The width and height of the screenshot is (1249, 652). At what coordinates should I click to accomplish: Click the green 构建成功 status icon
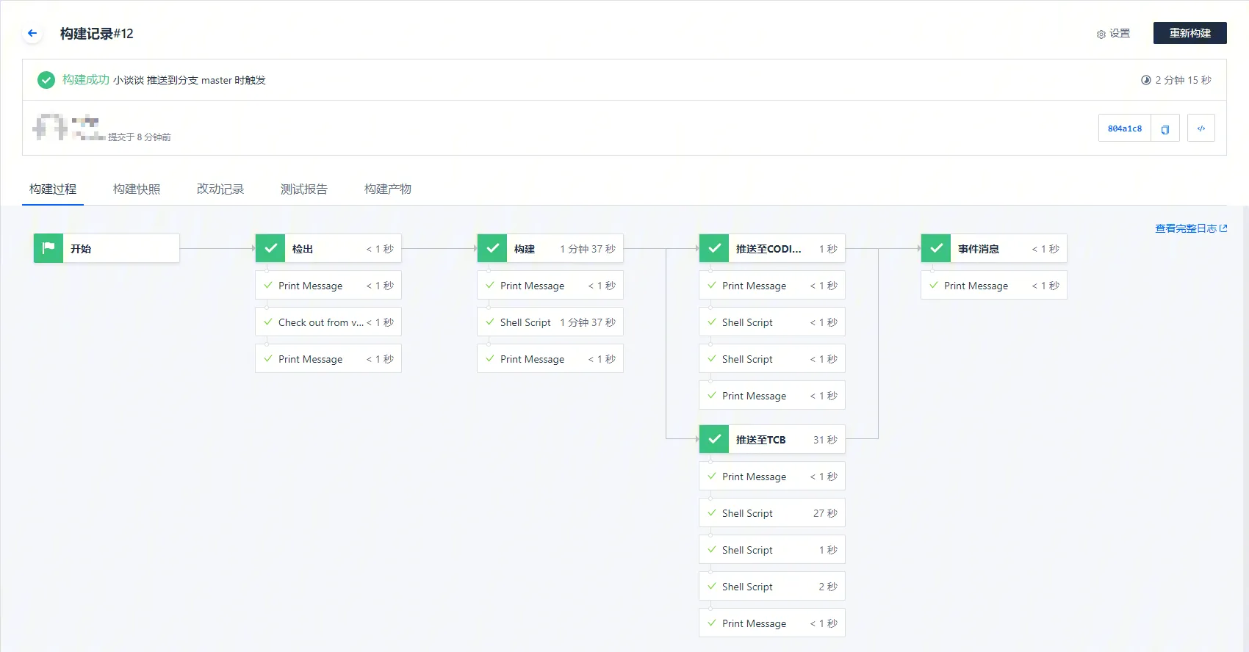click(46, 80)
